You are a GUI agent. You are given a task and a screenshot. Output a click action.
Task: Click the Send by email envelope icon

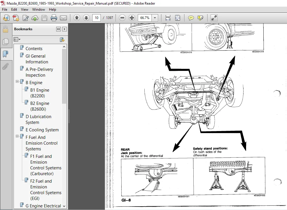[63, 18]
